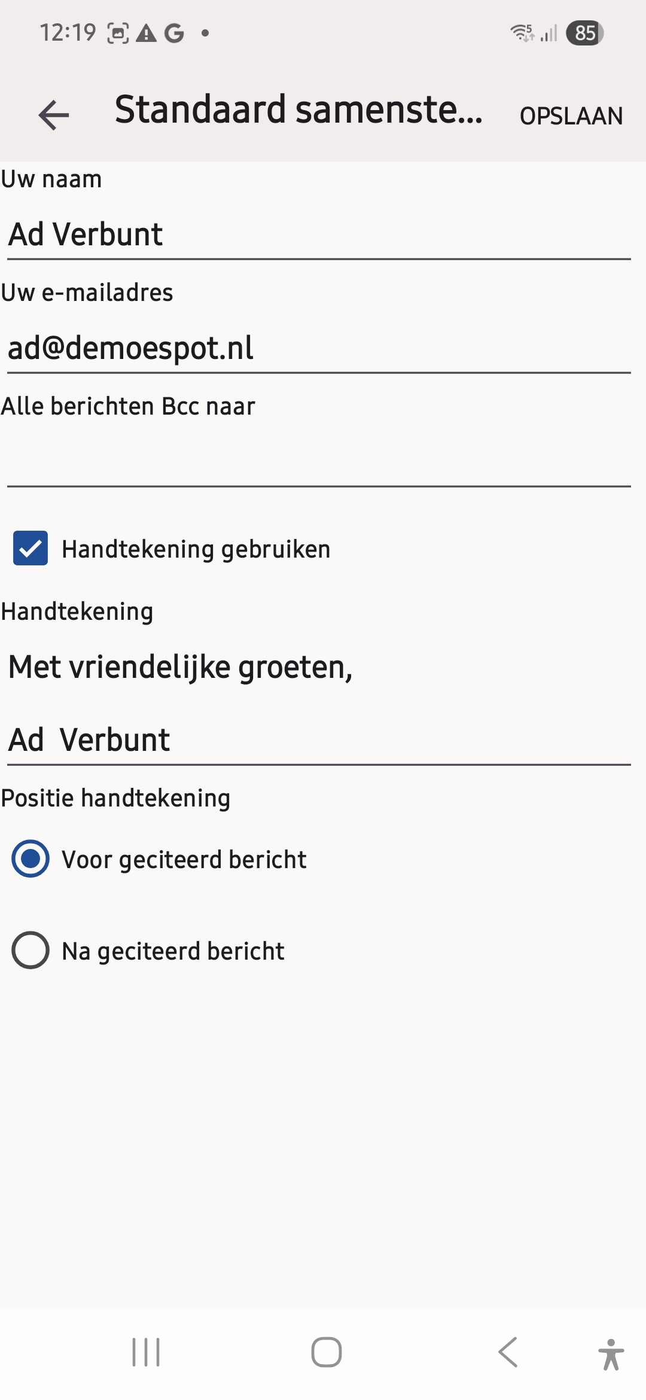Focus the Bcc recipients input field
The image size is (646, 1400).
(x=318, y=462)
